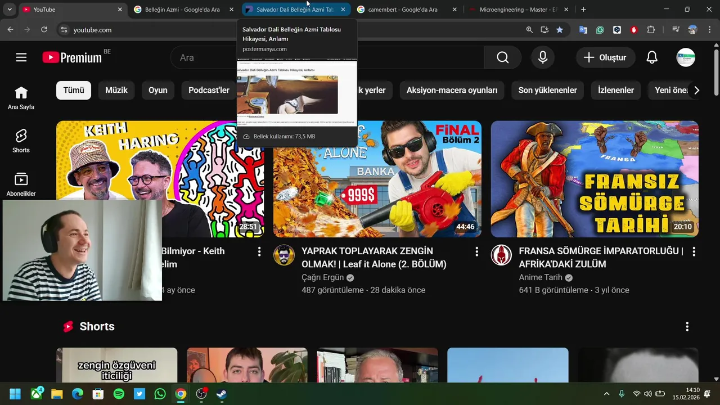Open the Shorts section three-dot menu
The image size is (720, 405).
[687, 326]
